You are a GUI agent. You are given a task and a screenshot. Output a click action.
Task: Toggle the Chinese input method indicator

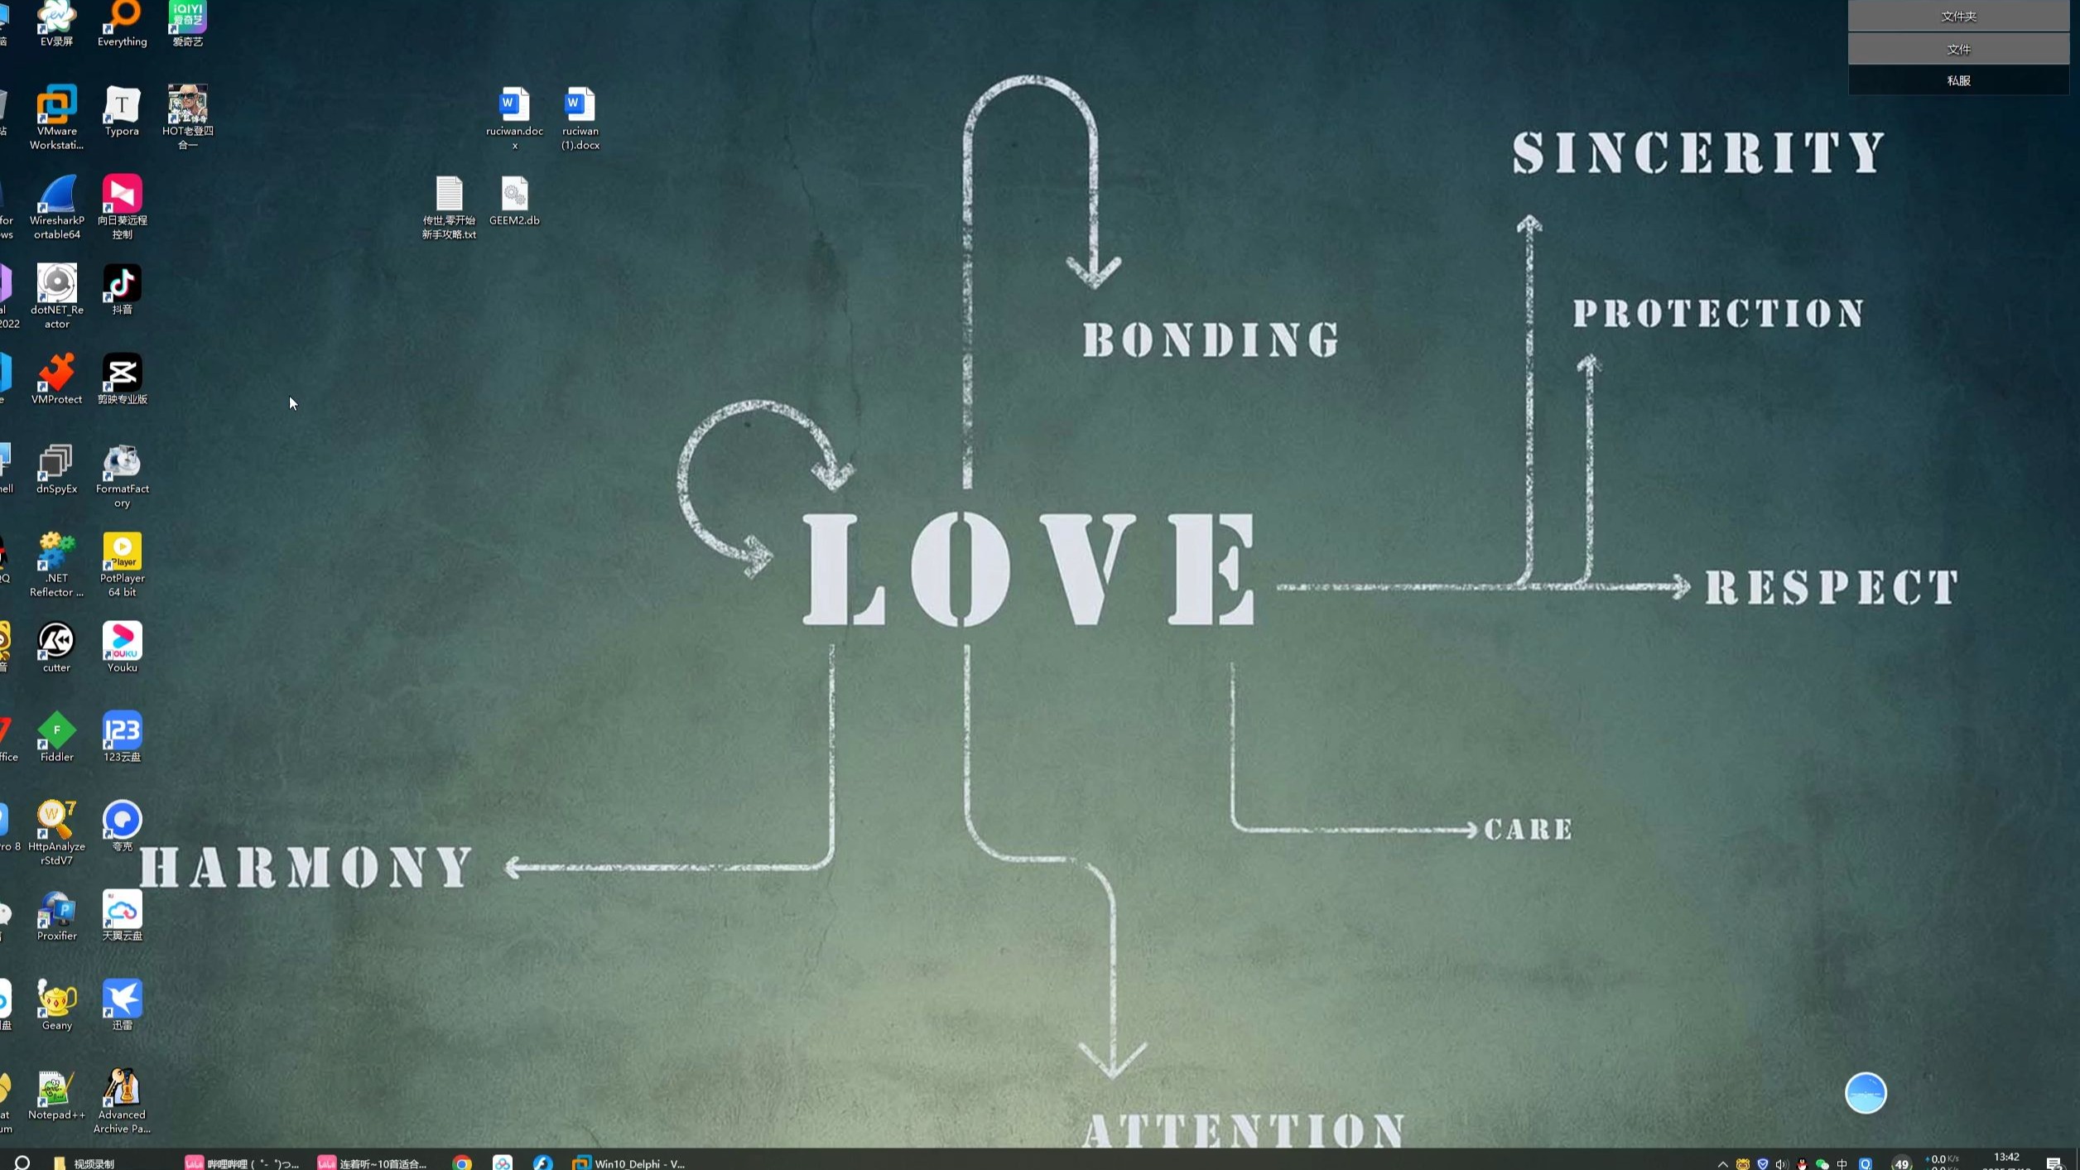[x=1842, y=1163]
